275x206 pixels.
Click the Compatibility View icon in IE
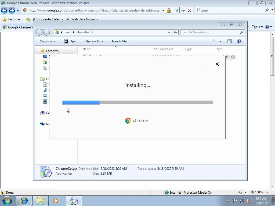pyautogui.click(x=176, y=10)
